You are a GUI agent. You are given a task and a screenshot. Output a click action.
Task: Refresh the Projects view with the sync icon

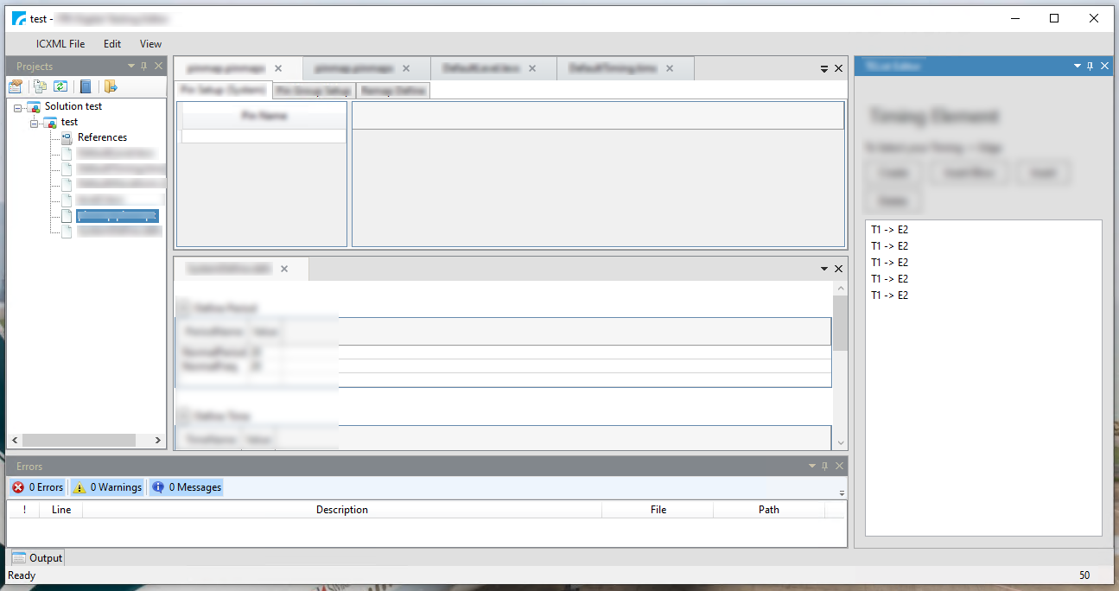[60, 86]
